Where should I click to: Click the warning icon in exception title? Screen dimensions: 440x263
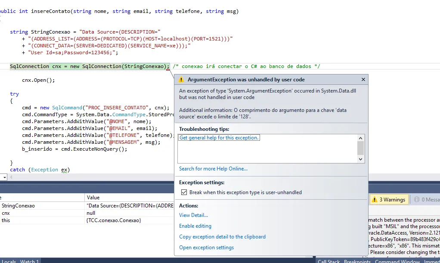(x=182, y=80)
